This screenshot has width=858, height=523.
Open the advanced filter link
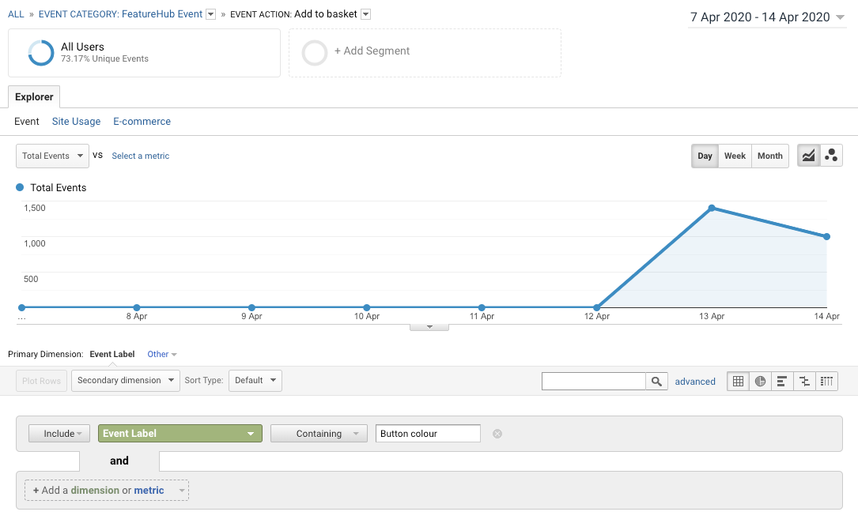pyautogui.click(x=695, y=382)
